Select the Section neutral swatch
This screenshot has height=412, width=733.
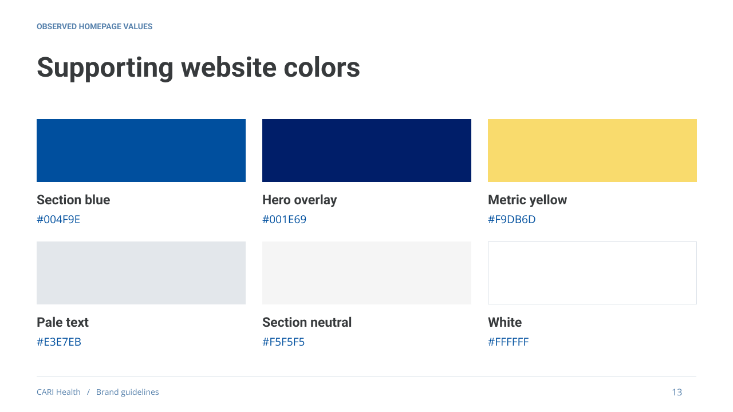coord(366,273)
